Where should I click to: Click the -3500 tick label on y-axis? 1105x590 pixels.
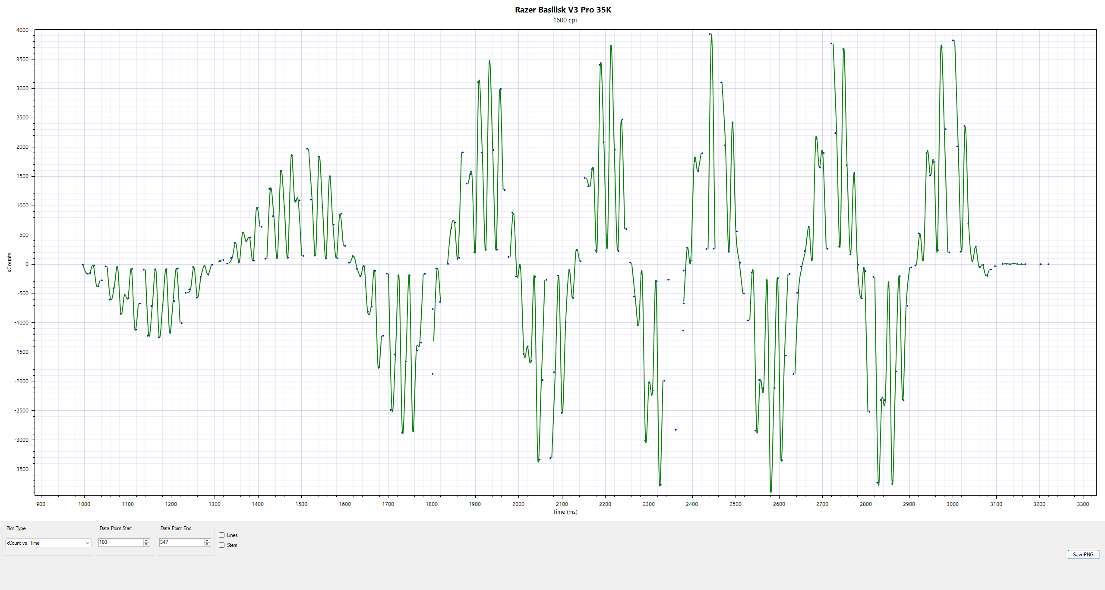[21, 469]
